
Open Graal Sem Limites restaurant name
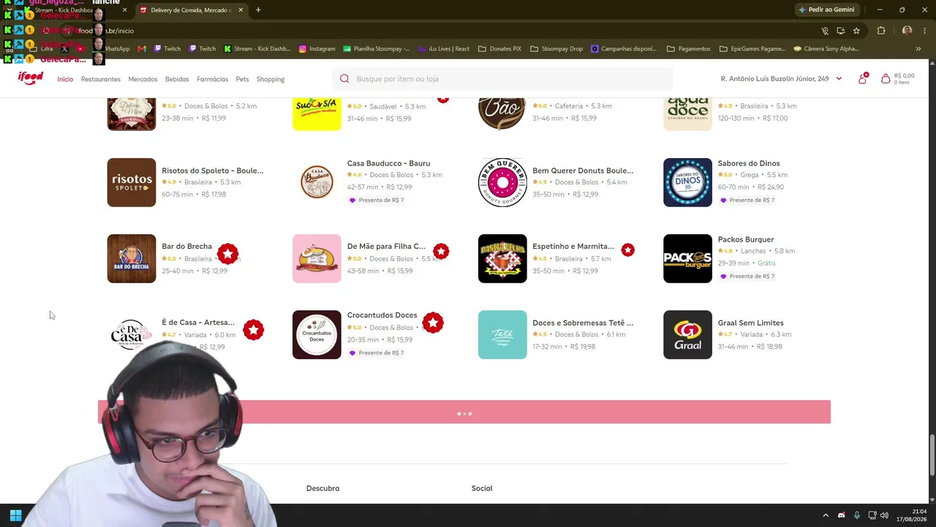750,323
